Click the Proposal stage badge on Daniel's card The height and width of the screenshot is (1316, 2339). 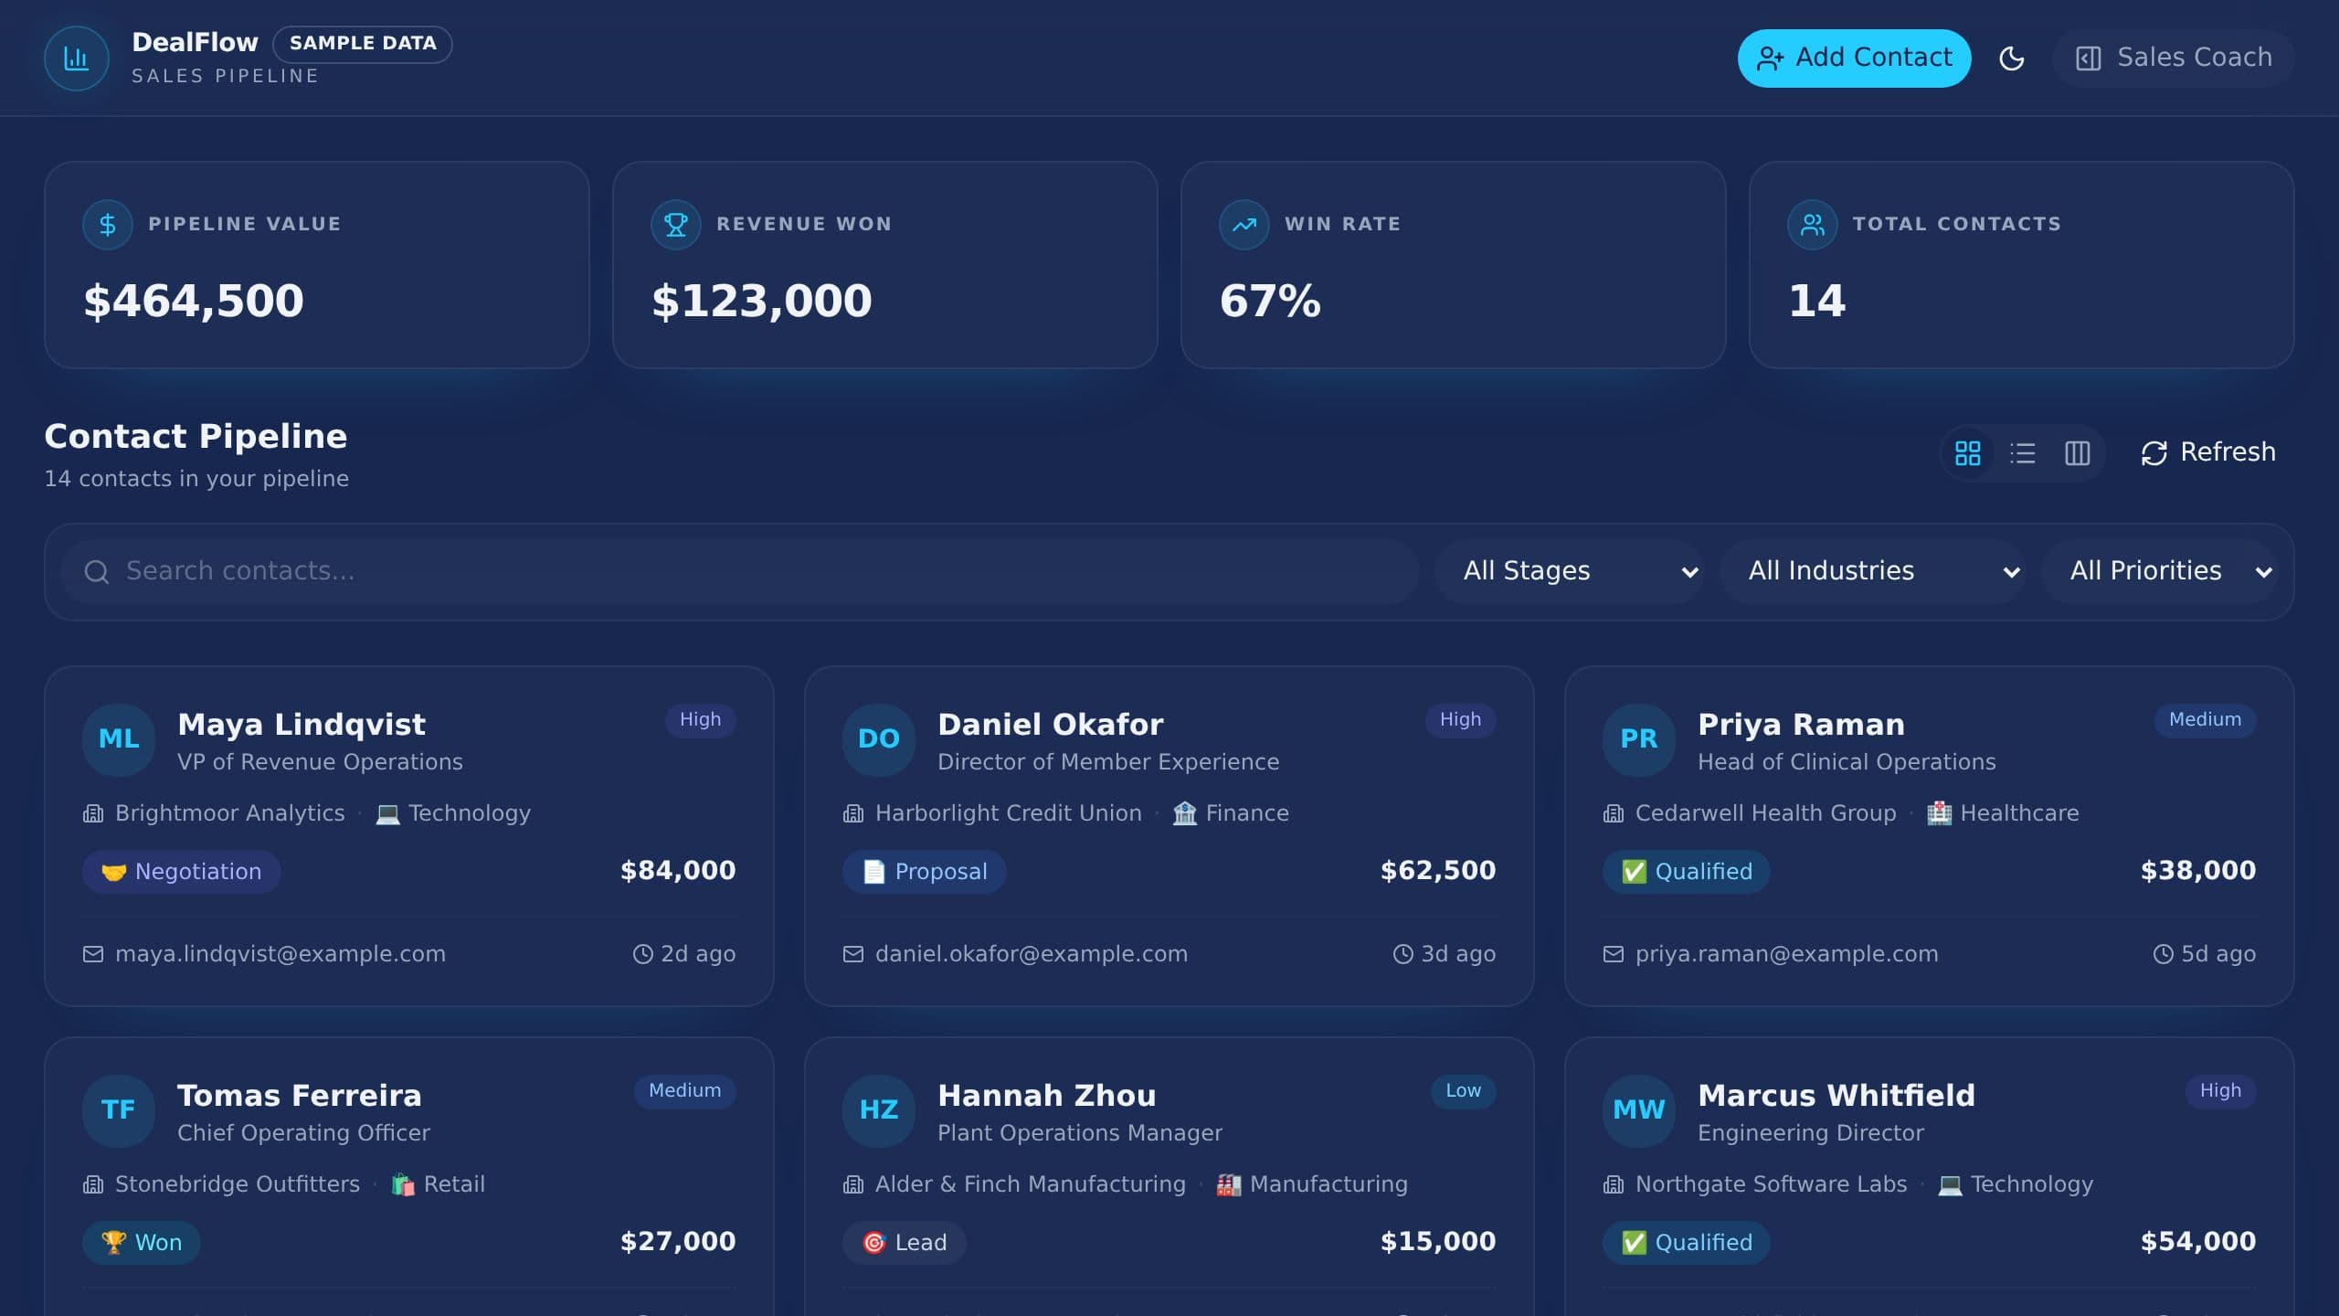pos(924,872)
